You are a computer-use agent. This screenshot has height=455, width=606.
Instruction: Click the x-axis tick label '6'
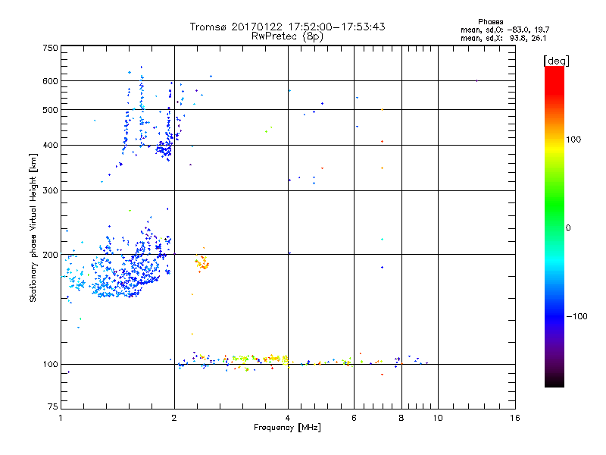point(354,418)
